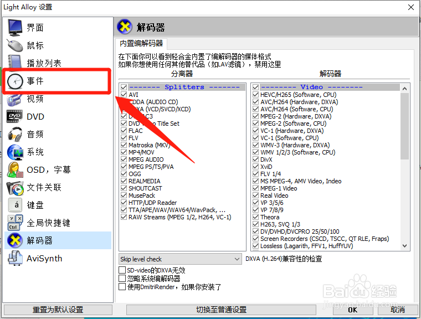The height and width of the screenshot is (319, 421).
Task: Toggle the FLAC splitter checkbox
Action: pyautogui.click(x=124, y=131)
